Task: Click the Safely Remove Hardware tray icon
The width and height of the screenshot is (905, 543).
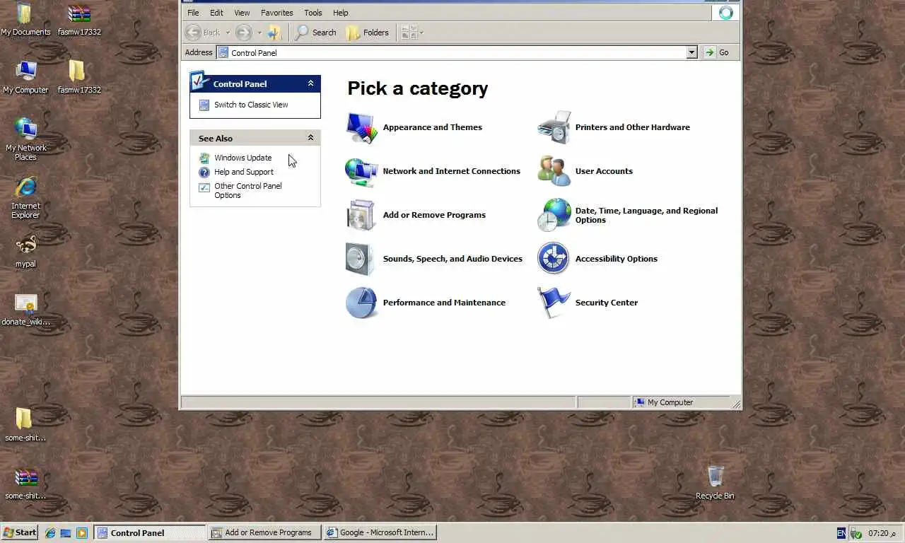Action: click(x=856, y=533)
